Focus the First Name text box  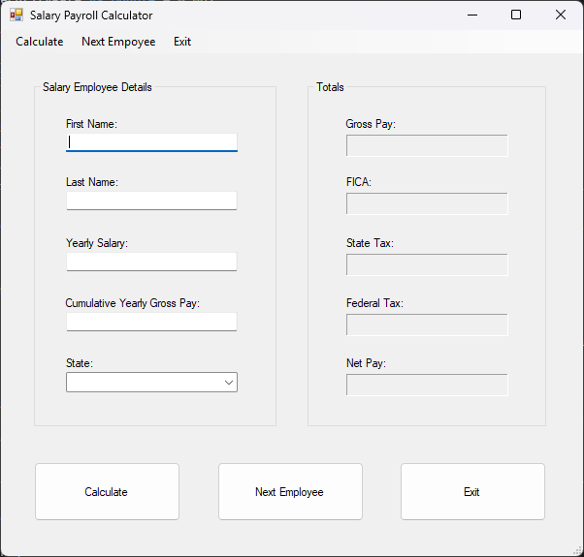pos(151,141)
